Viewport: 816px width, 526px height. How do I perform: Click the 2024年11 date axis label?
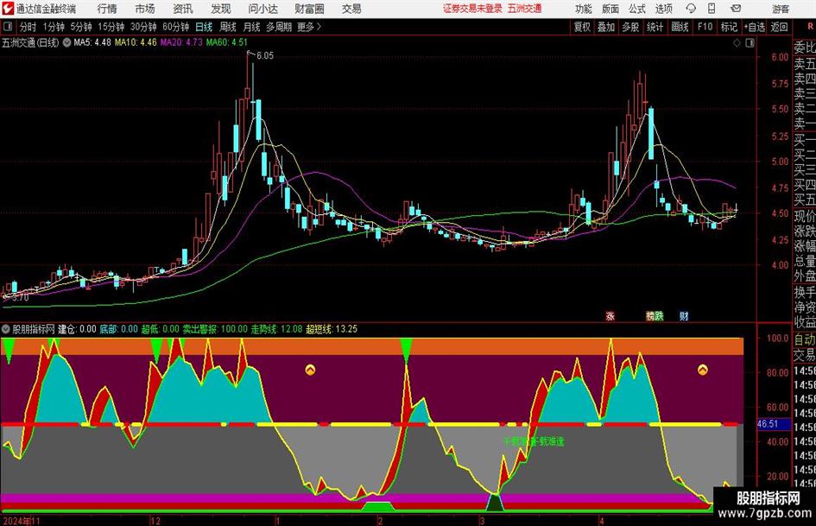21,521
